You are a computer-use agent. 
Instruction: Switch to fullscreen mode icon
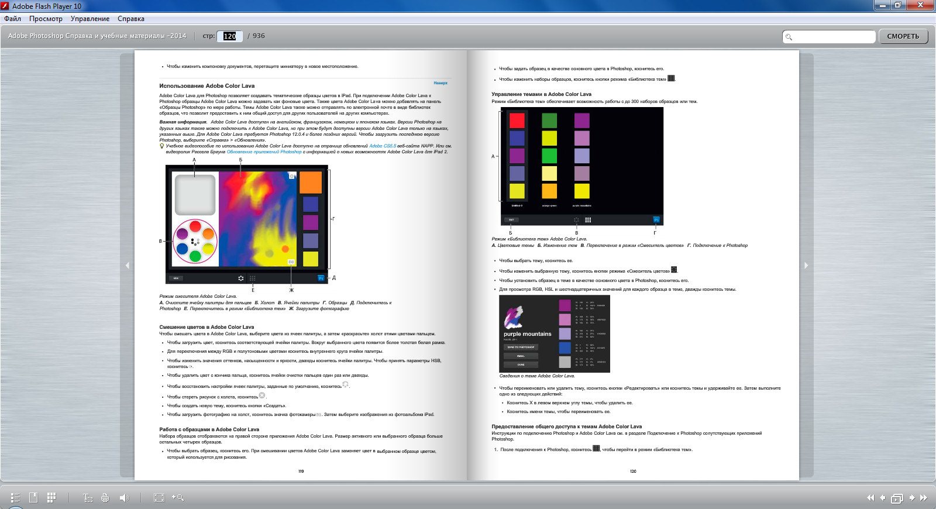pos(159,498)
